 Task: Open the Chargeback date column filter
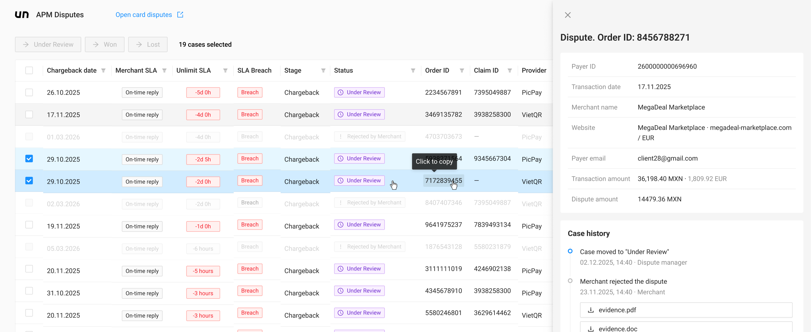click(x=103, y=71)
